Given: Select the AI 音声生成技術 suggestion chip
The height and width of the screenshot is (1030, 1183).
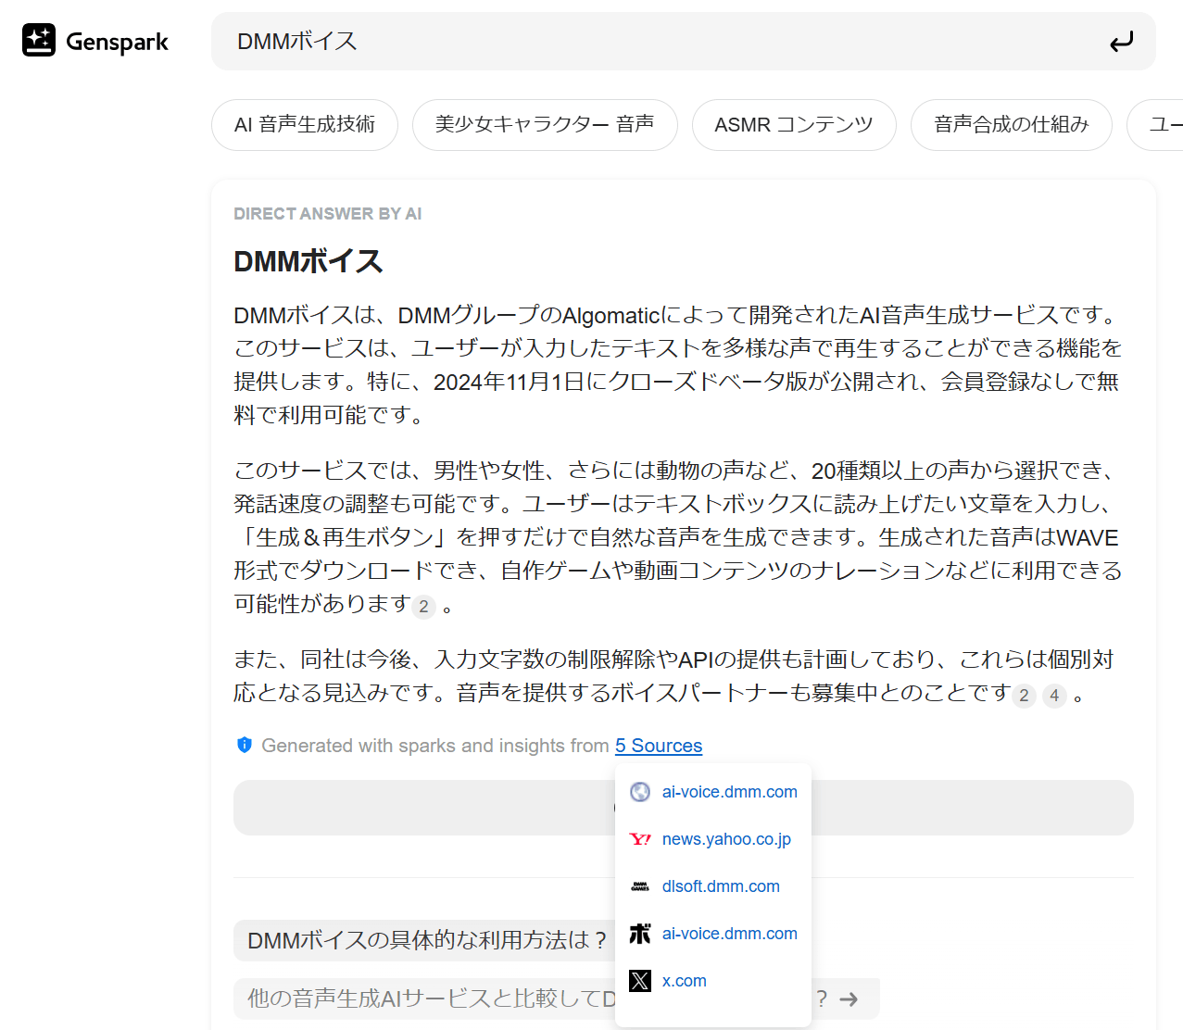Looking at the screenshot, I should [305, 125].
